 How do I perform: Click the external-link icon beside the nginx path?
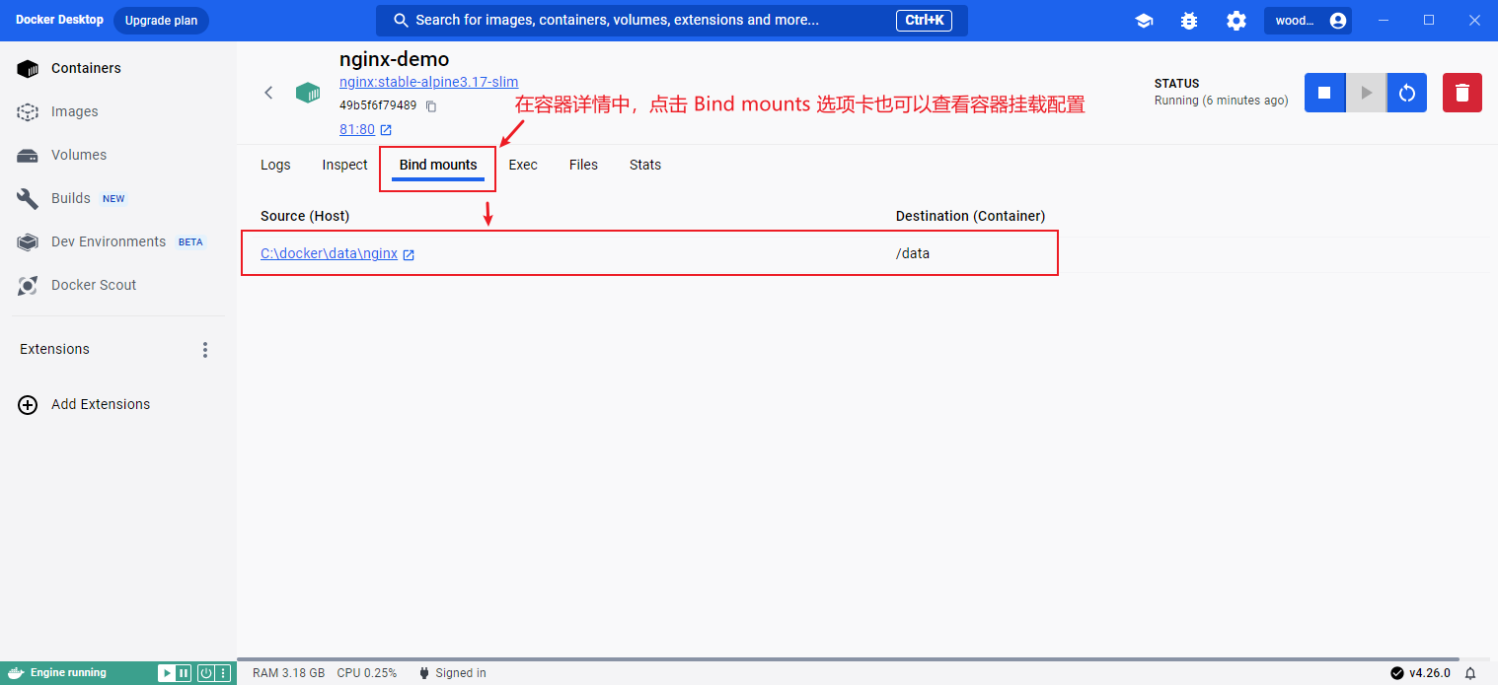coord(409,254)
